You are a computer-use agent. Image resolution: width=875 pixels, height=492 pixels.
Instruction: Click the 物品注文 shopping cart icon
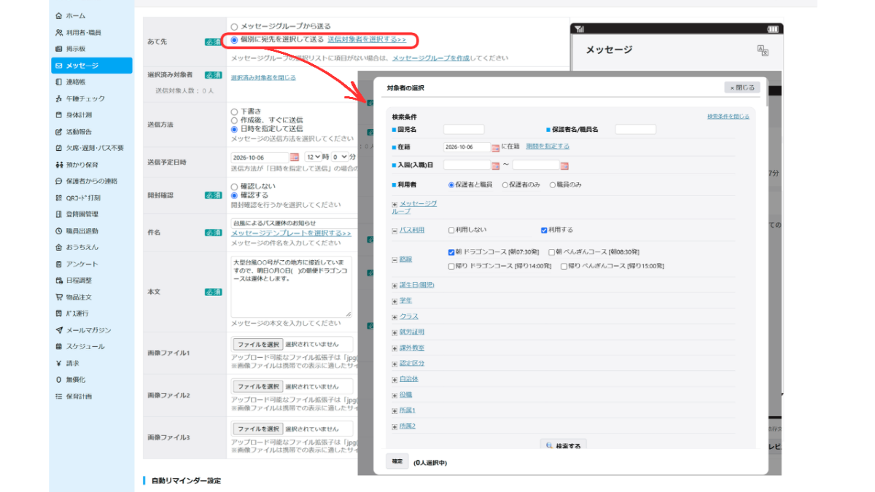[59, 297]
